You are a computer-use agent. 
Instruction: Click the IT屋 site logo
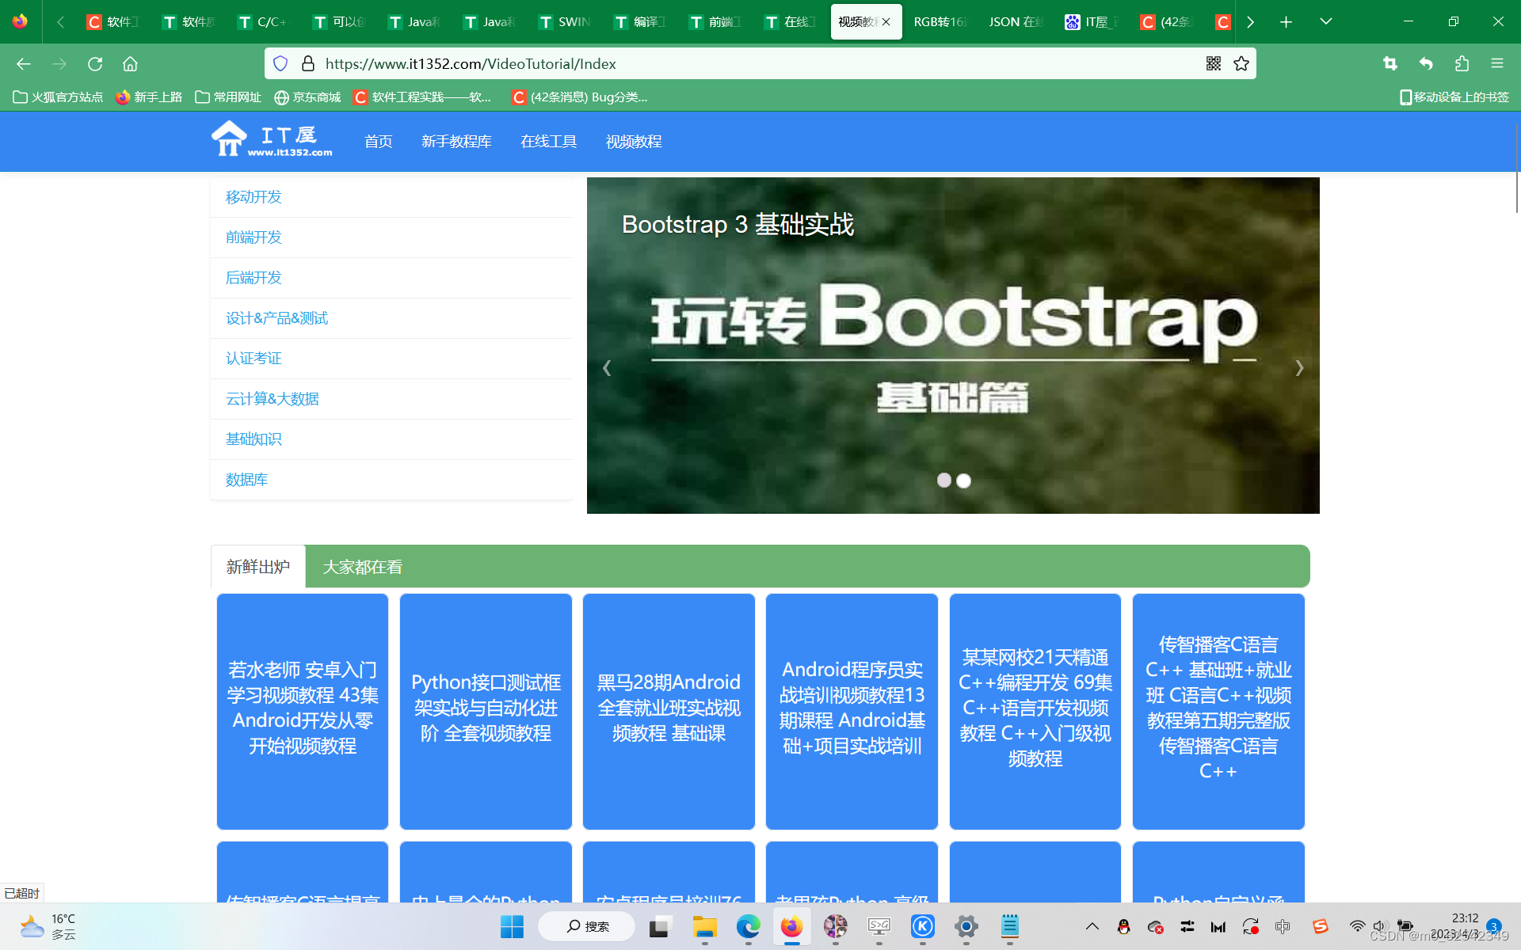[x=272, y=139]
